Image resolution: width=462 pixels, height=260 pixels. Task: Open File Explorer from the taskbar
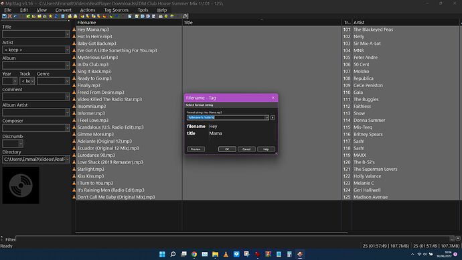[x=216, y=254]
